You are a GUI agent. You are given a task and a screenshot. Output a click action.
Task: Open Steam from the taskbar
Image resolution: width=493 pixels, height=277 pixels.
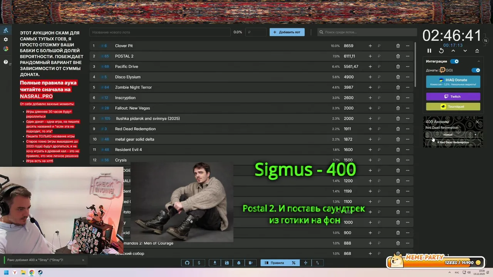click(x=40, y=273)
